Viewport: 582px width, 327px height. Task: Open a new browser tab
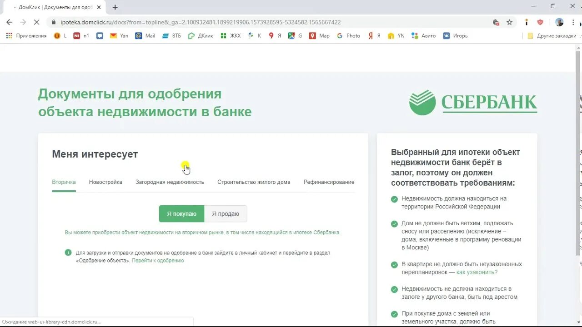pos(115,7)
